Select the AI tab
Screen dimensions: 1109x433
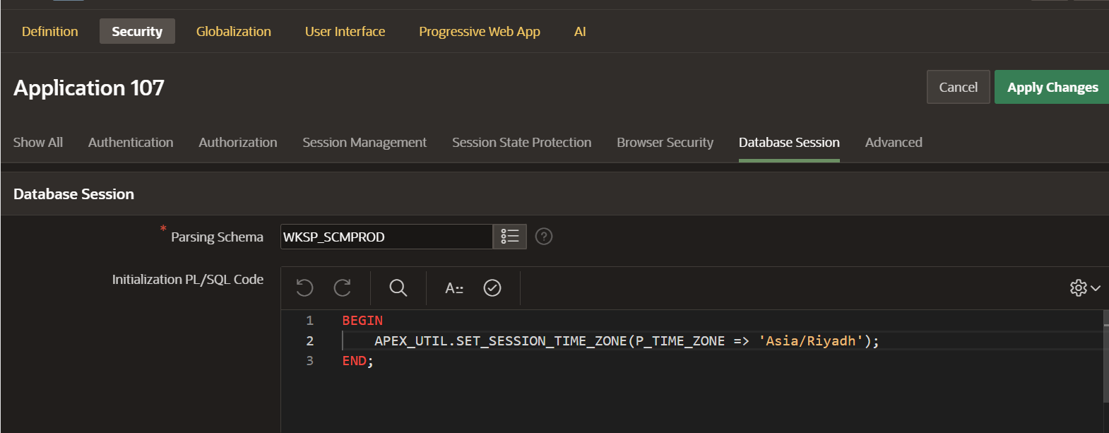click(x=580, y=32)
